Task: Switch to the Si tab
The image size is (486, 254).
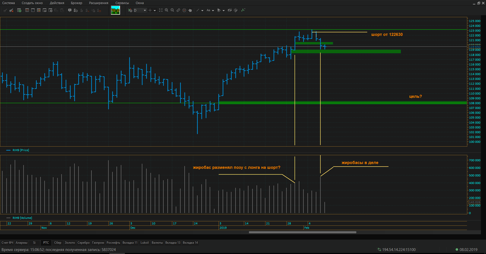Action: (x=34, y=242)
